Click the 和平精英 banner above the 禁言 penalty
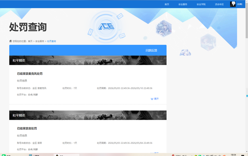This screenshot has height=156, width=248. (x=88, y=115)
